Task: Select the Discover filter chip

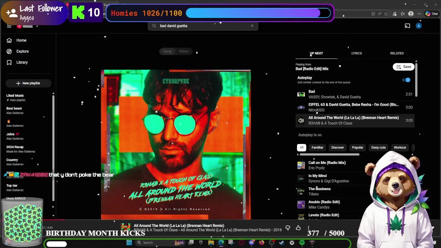Action: coord(338,147)
